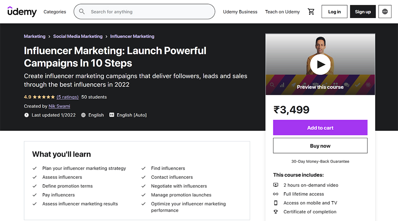Screen dimensions: 398x221
Task: Click the language globe icon button
Action: (x=385, y=12)
